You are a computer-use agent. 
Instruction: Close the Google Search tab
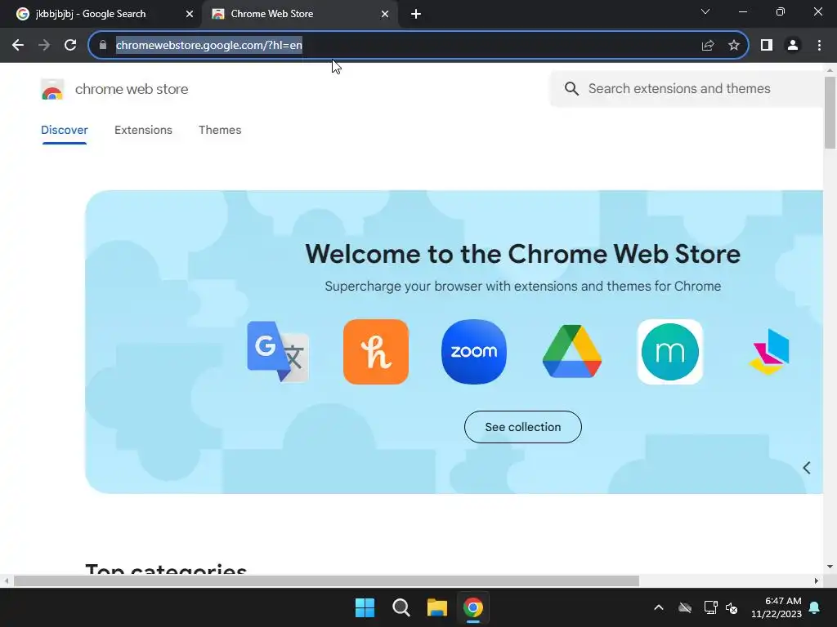190,14
